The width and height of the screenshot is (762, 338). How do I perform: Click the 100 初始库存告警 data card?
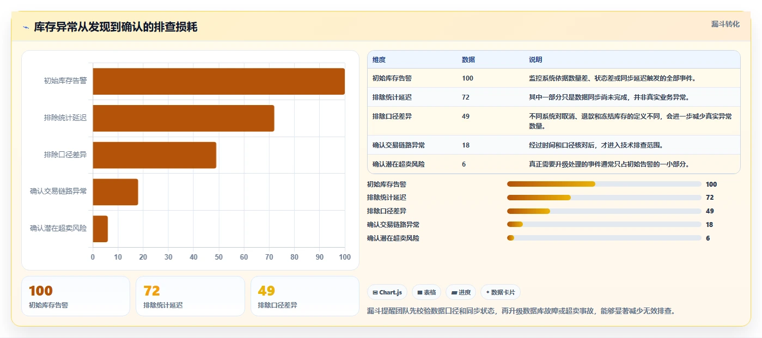(76, 296)
